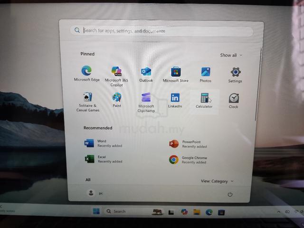Show hidden icons in system tray

pyautogui.click(x=279, y=212)
